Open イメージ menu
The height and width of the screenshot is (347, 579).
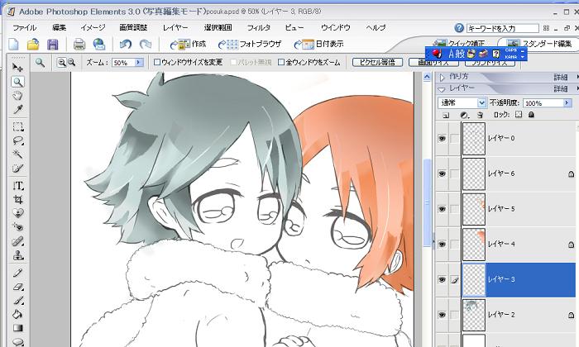93,27
